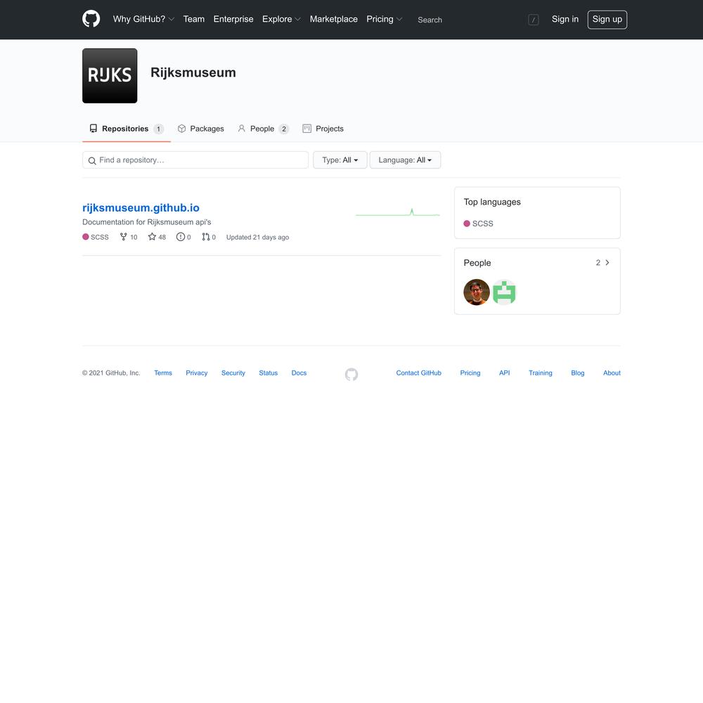Open the green identicon member avatar
The width and height of the screenshot is (703, 703).
[504, 292]
